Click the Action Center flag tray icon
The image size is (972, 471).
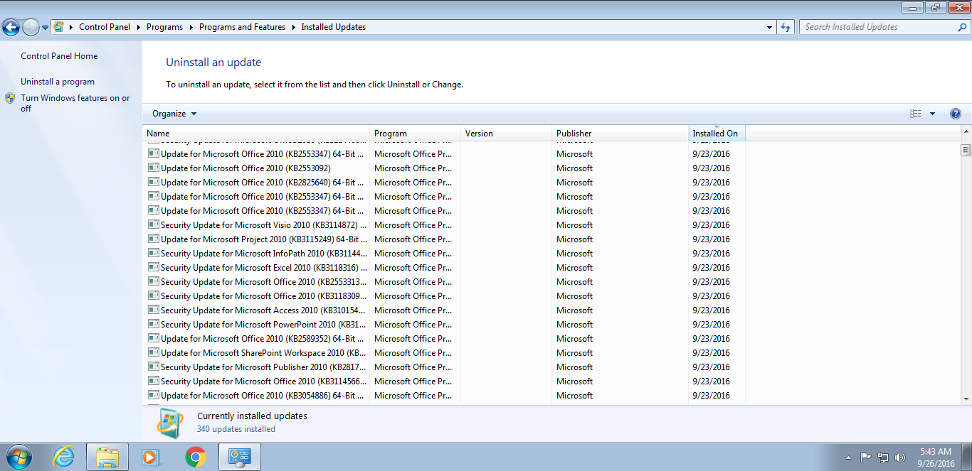(866, 458)
